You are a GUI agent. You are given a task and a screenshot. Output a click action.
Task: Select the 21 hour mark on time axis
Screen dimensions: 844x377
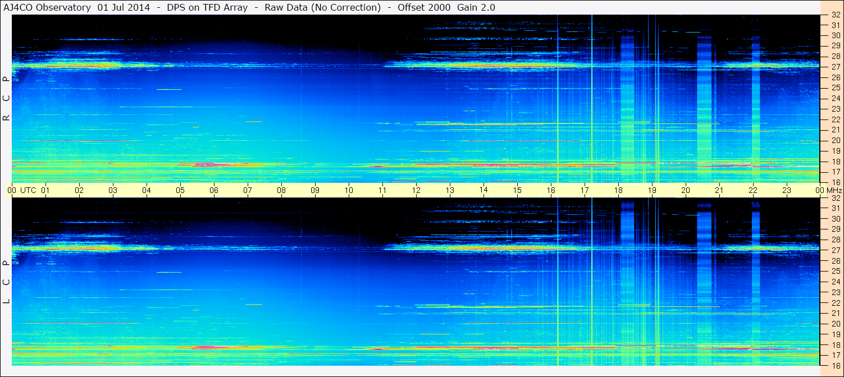(719, 190)
